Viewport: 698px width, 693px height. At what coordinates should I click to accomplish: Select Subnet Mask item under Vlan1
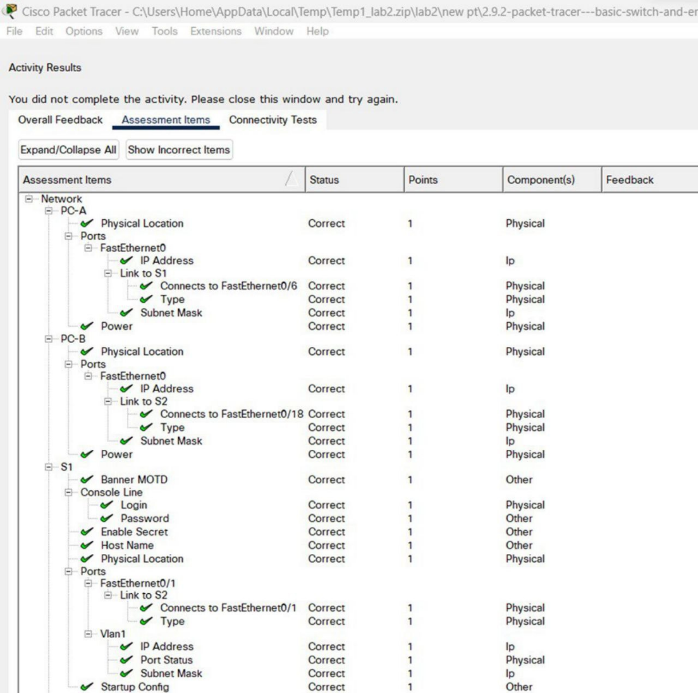[171, 673]
